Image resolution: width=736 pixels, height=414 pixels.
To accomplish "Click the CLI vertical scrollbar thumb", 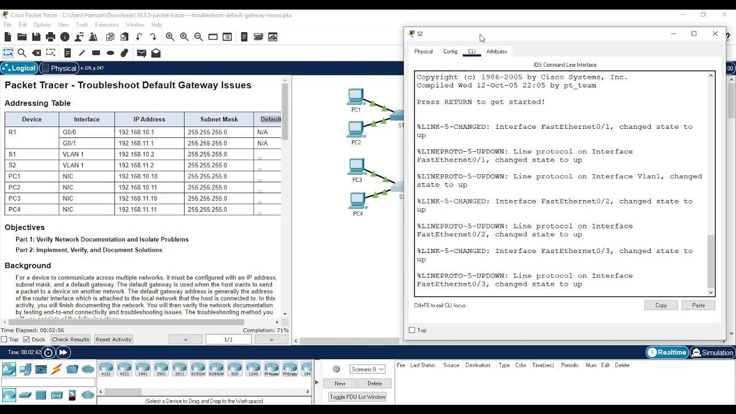I will (x=711, y=261).
